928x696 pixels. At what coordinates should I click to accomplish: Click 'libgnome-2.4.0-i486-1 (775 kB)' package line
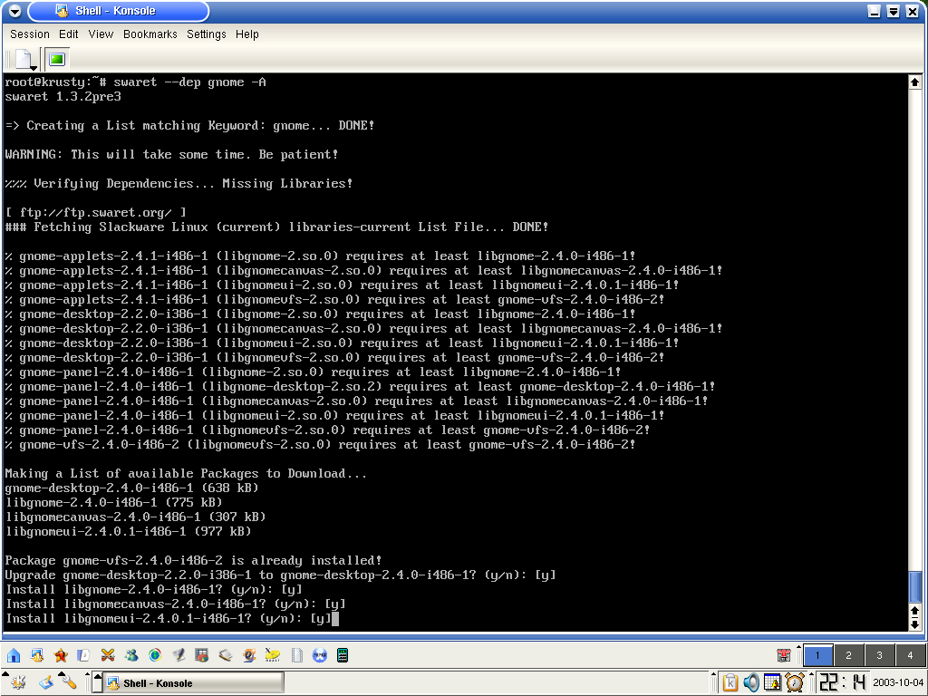point(113,502)
